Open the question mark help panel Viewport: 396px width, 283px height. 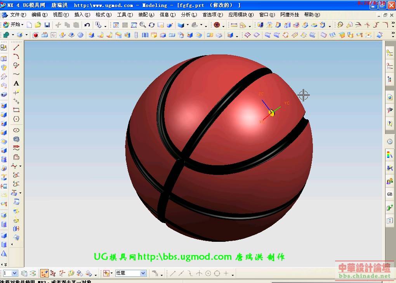(x=390, y=123)
